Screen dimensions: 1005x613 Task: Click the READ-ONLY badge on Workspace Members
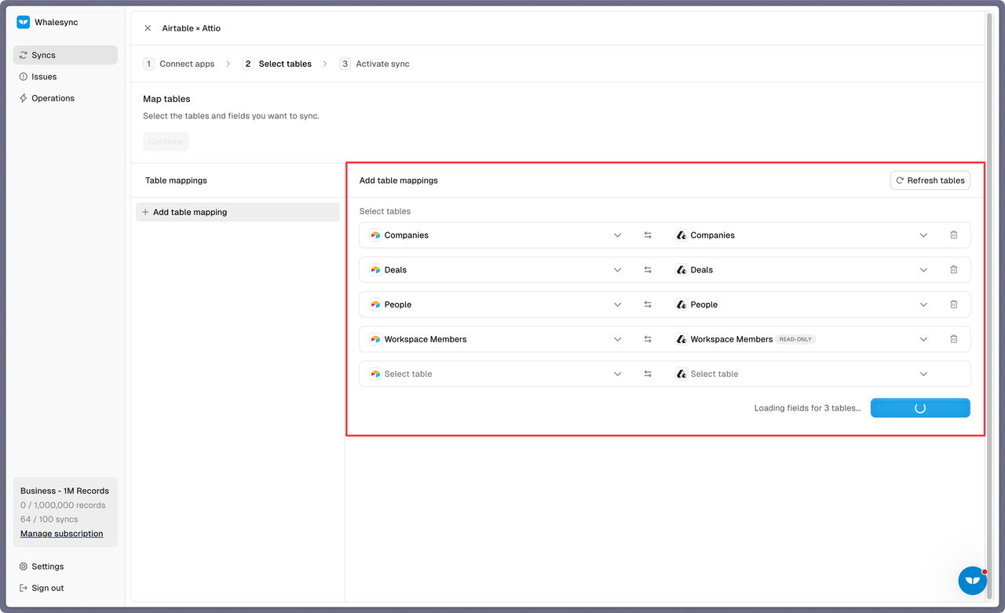coord(796,339)
